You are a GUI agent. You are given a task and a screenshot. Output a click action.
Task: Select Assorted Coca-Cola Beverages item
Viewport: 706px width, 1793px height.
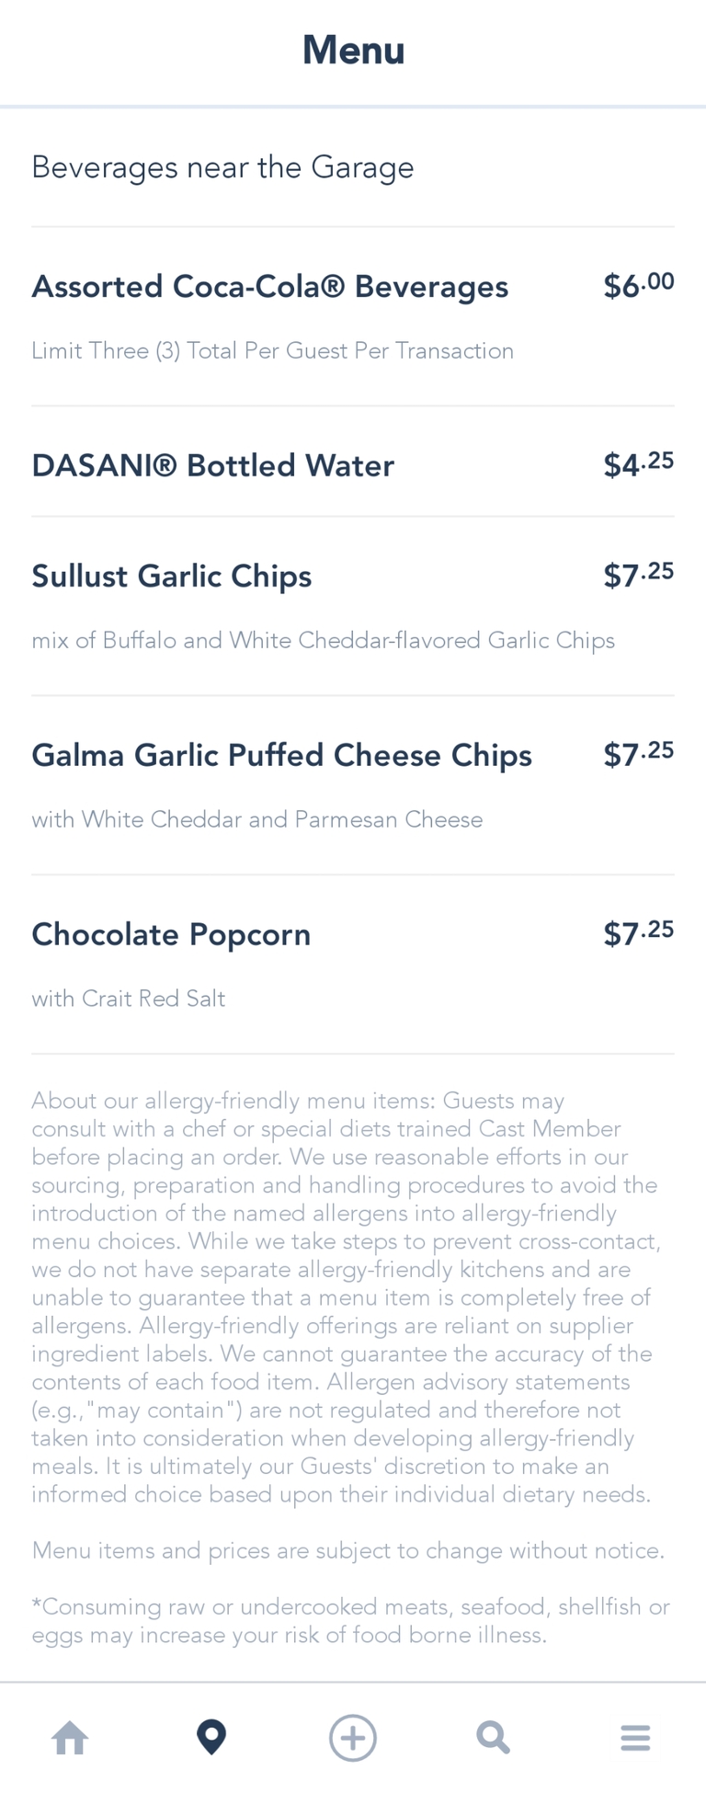pyautogui.click(x=270, y=287)
